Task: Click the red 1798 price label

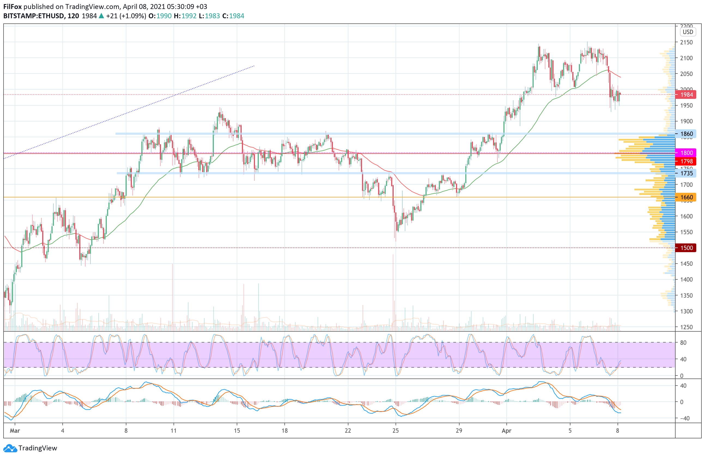Action: point(686,161)
